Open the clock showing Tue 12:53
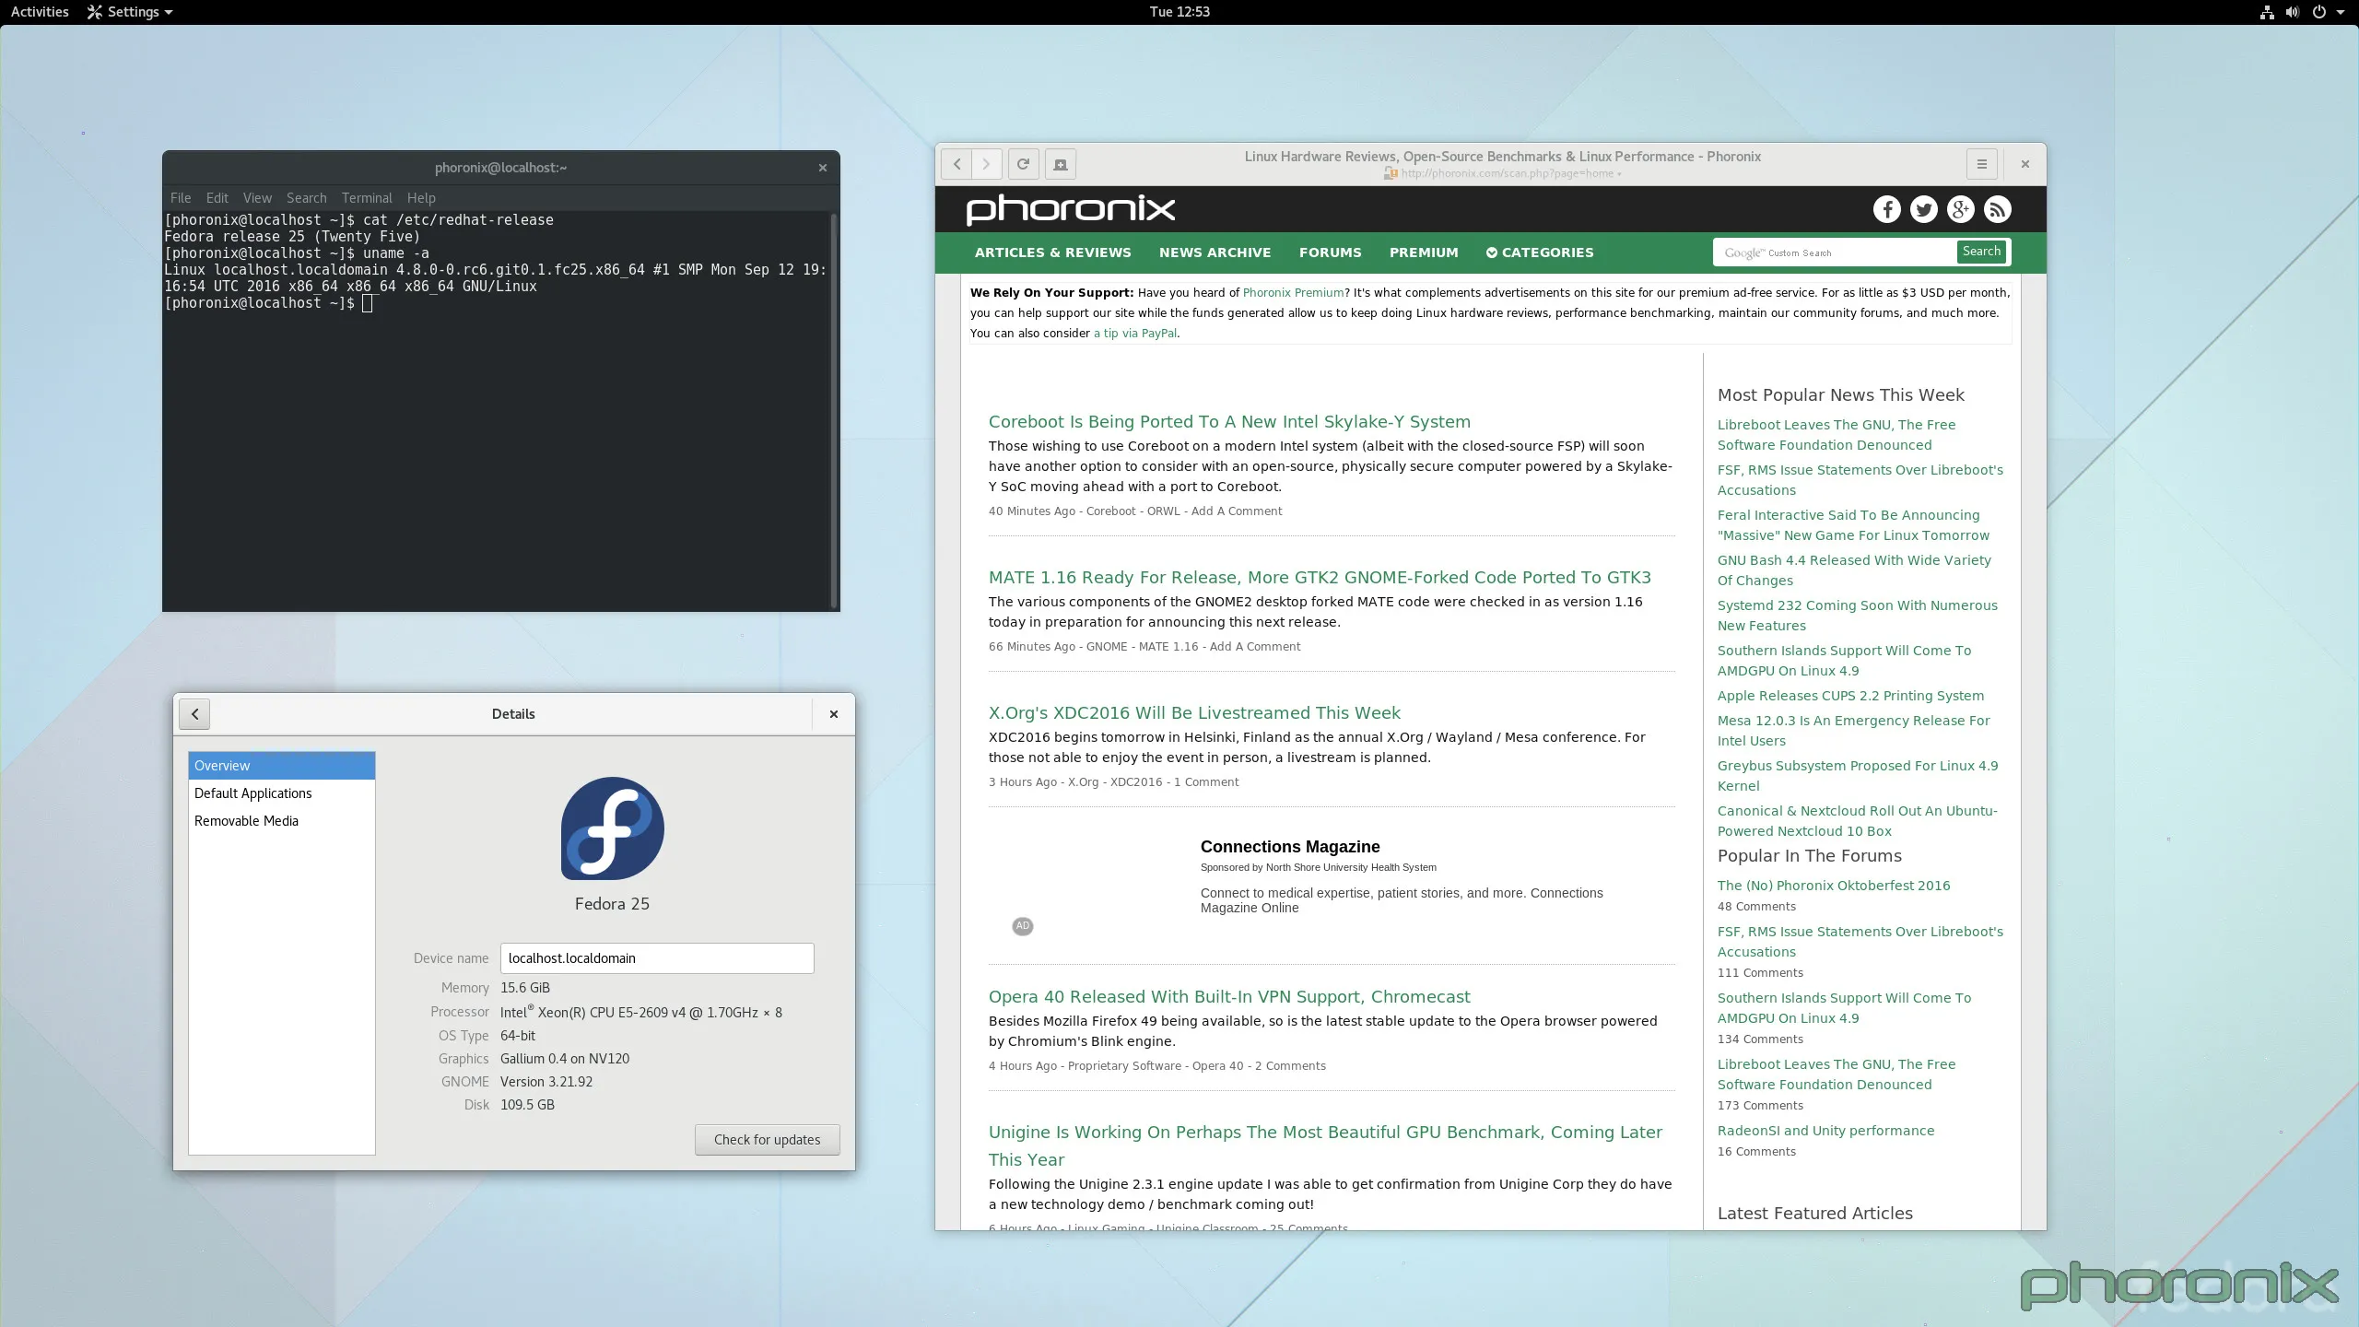This screenshot has width=2359, height=1327. [x=1179, y=12]
